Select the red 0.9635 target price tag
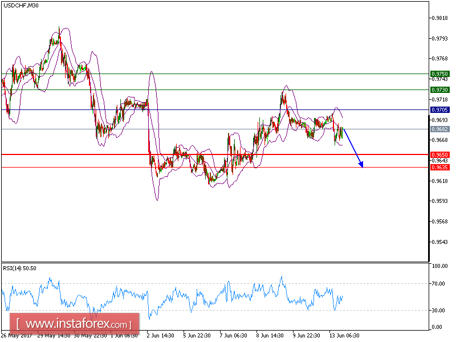The height and width of the screenshot is (342, 456). click(x=438, y=168)
